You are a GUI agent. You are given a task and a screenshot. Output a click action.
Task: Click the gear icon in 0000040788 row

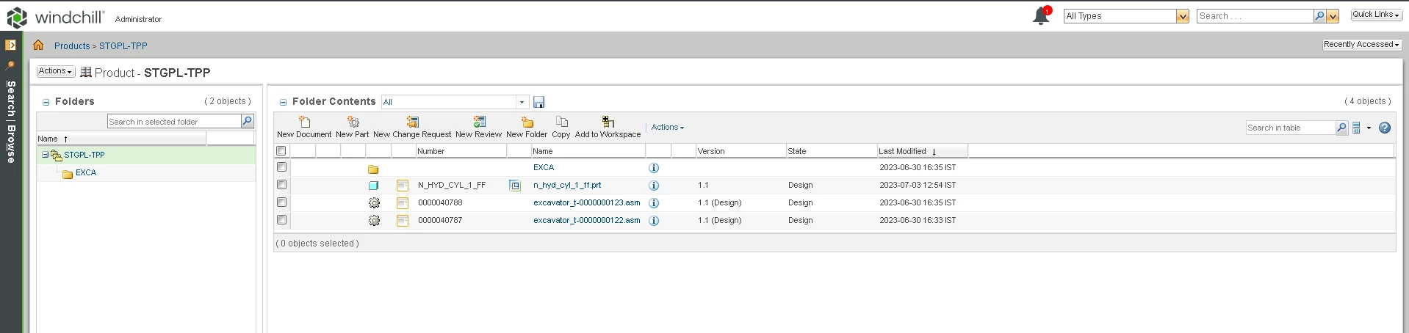[374, 203]
